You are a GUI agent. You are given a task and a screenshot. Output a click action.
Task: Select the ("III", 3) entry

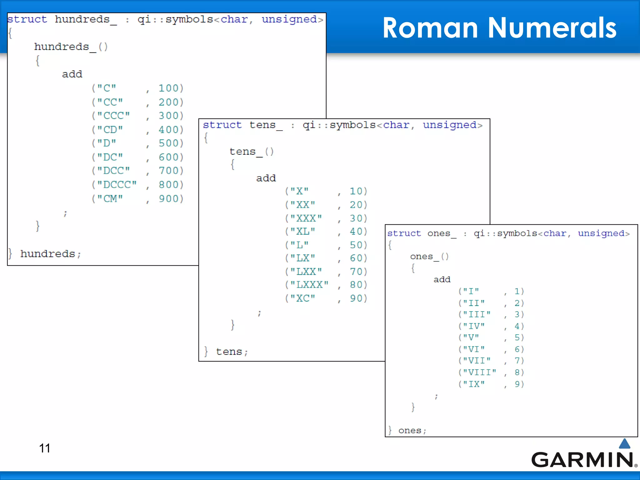coord(491,314)
